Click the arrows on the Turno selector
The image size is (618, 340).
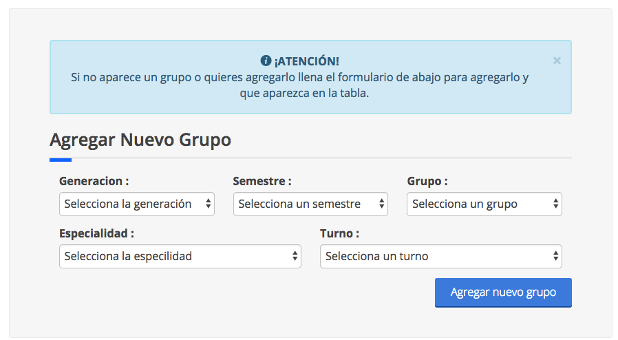tap(555, 256)
